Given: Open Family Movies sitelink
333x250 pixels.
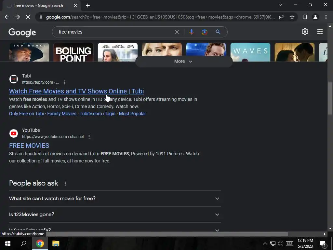Looking at the screenshot, I should 61,114.
